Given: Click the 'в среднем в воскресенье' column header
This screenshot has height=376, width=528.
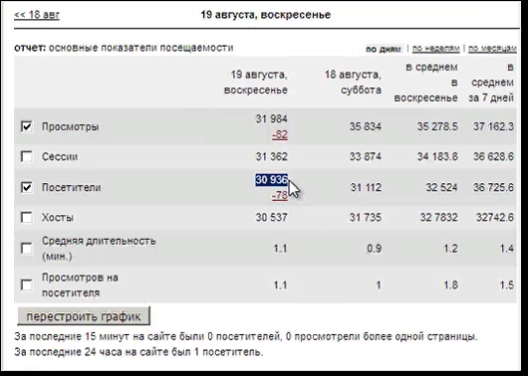Looking at the screenshot, I should [425, 83].
